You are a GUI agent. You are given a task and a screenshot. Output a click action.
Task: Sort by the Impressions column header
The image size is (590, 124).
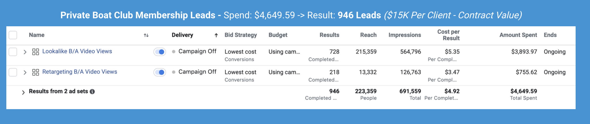point(405,35)
